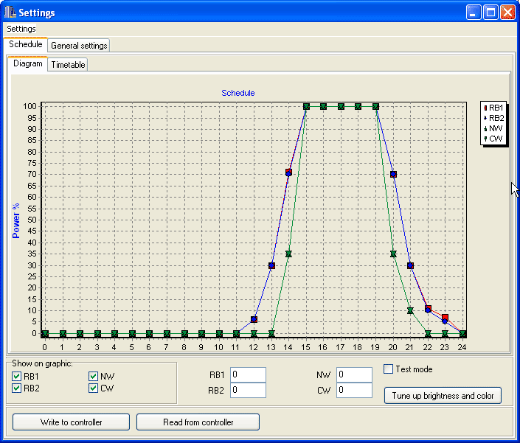520x443 pixels.
Task: Open the Settings menu
Action: pyautogui.click(x=21, y=29)
